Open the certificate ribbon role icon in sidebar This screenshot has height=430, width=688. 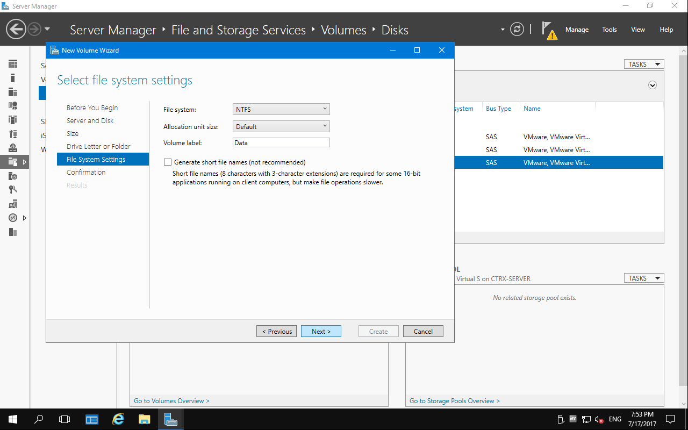[13, 106]
